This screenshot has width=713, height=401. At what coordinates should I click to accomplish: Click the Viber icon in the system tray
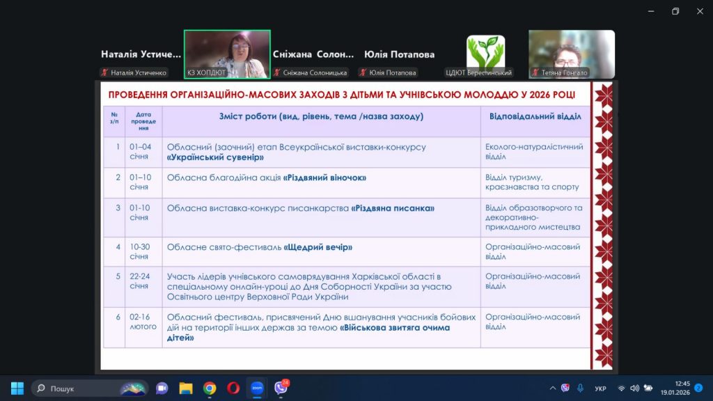coord(565,388)
